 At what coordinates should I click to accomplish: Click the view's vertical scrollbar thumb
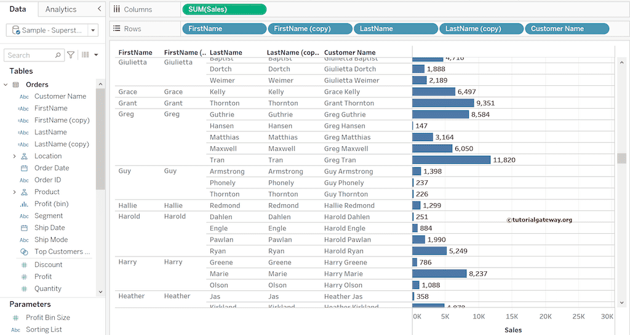pos(622,158)
